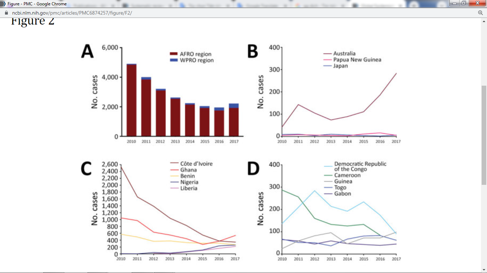Restore down the Chrome window

(x=463, y=3)
